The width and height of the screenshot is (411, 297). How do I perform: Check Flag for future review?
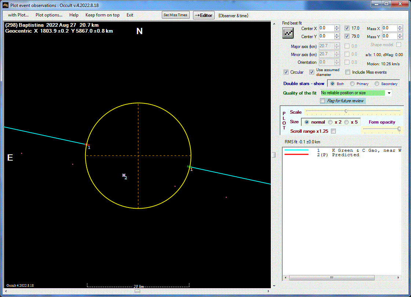click(323, 101)
